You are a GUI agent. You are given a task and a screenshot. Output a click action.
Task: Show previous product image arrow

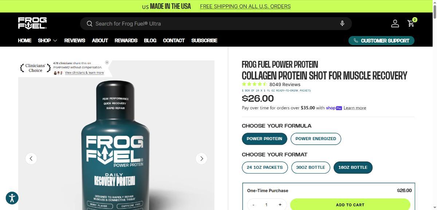coord(31,158)
